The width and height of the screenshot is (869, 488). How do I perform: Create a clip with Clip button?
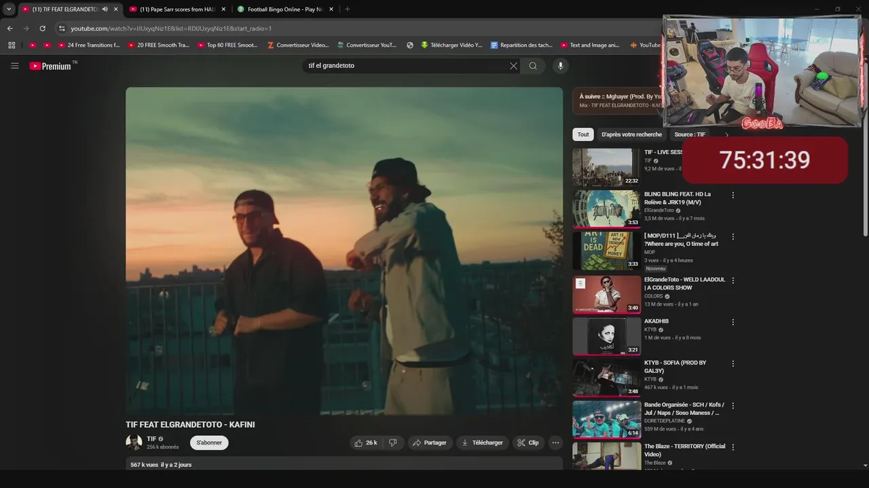(528, 443)
